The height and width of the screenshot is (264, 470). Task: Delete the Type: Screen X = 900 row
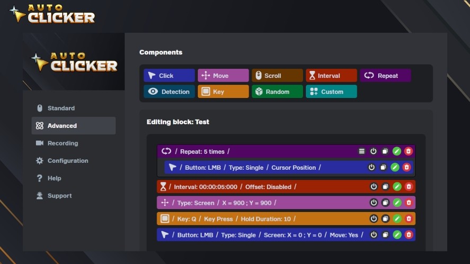(409, 203)
